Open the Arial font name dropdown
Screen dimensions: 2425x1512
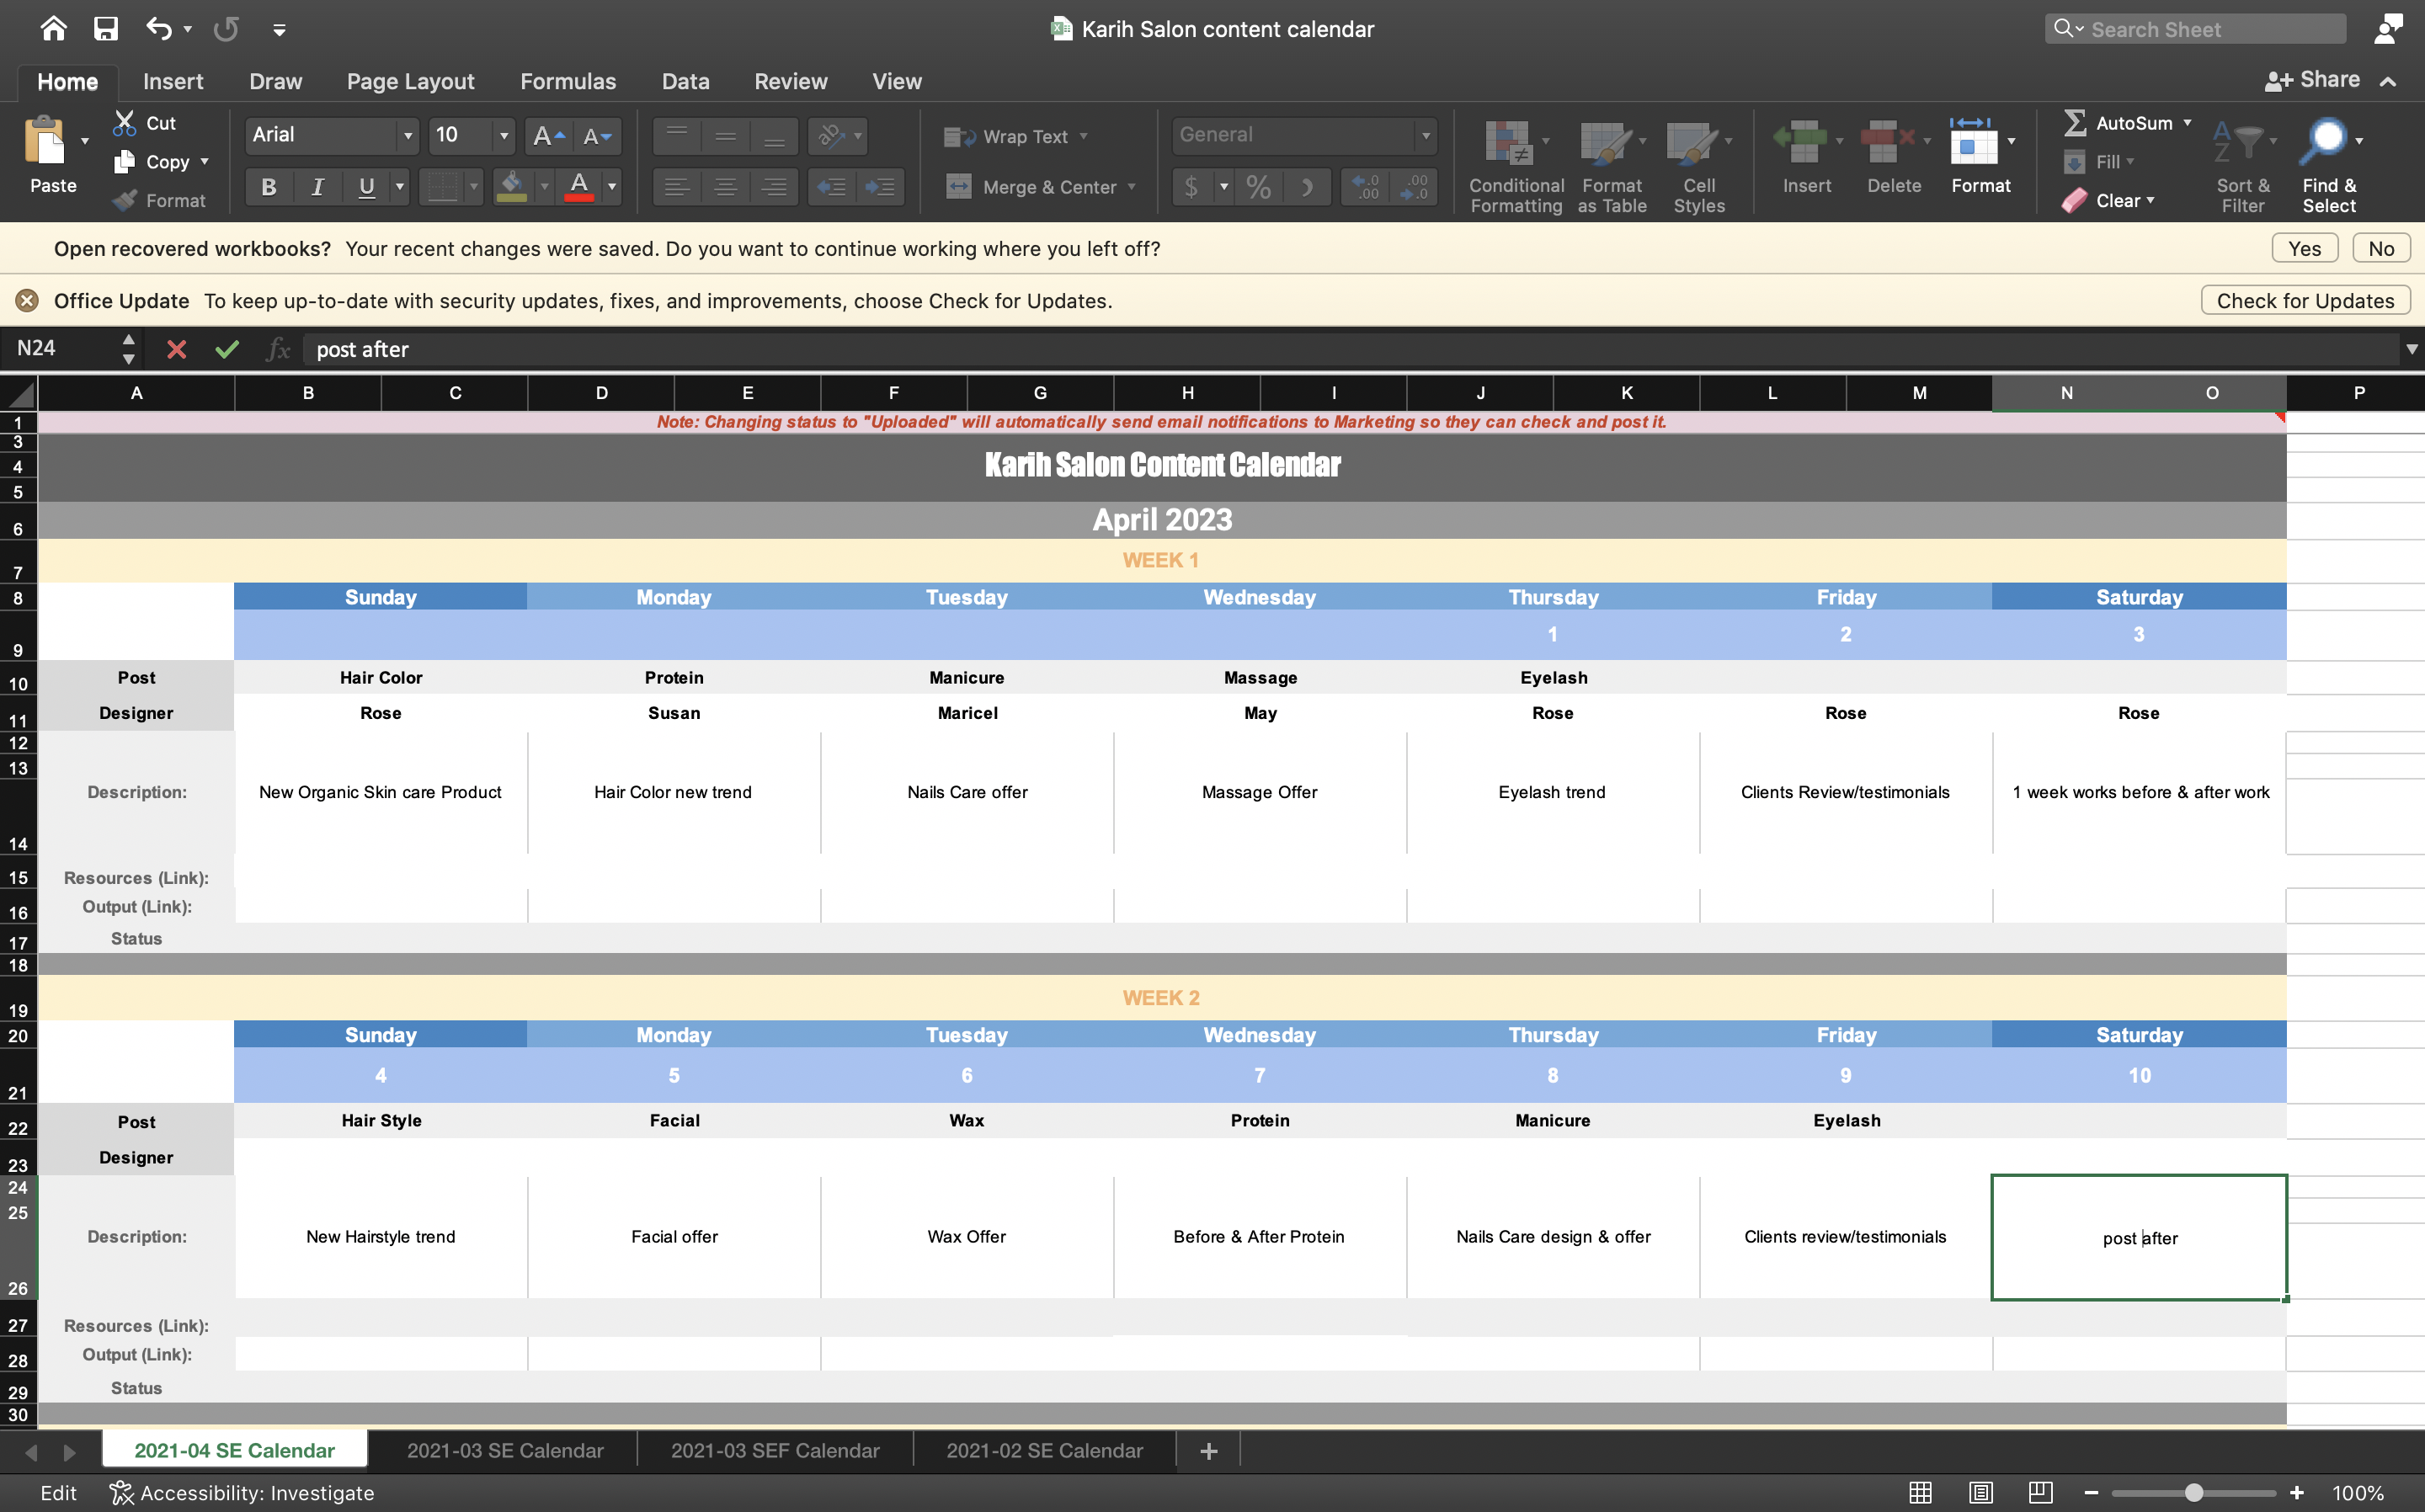pos(407,136)
